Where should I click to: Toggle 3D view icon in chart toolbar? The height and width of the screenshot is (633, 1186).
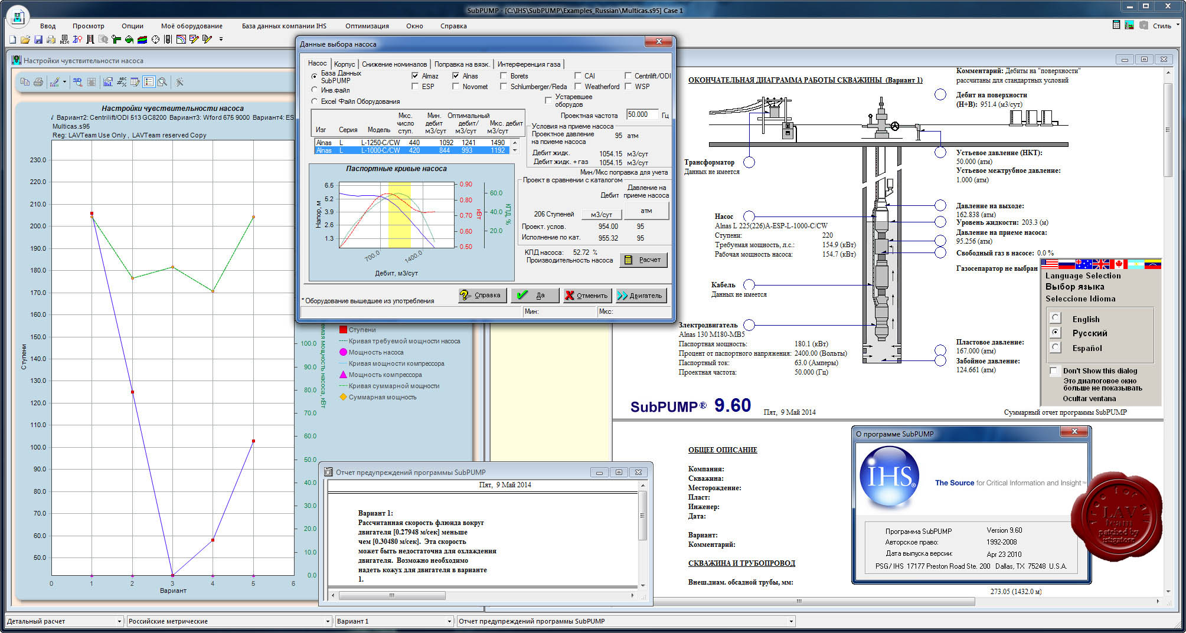click(77, 82)
